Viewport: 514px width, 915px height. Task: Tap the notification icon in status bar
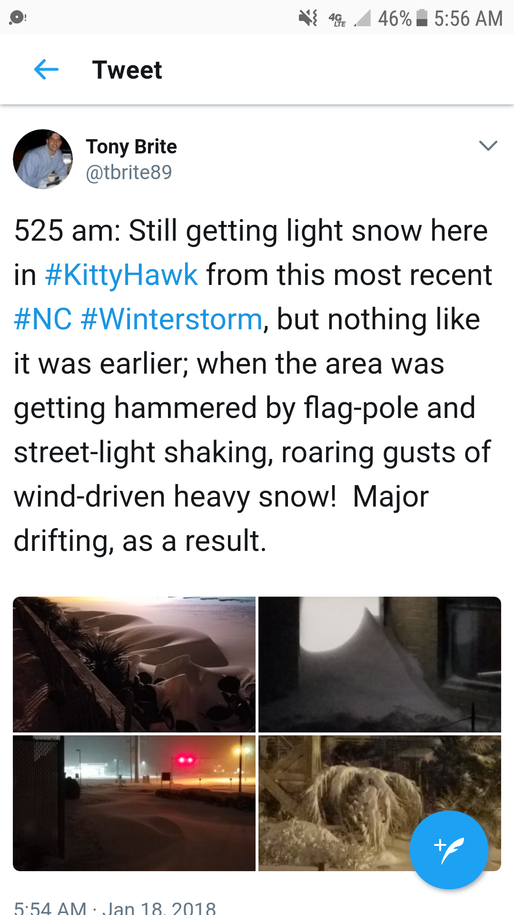(18, 18)
